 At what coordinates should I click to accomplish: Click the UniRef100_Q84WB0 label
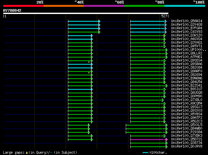tap(187, 129)
